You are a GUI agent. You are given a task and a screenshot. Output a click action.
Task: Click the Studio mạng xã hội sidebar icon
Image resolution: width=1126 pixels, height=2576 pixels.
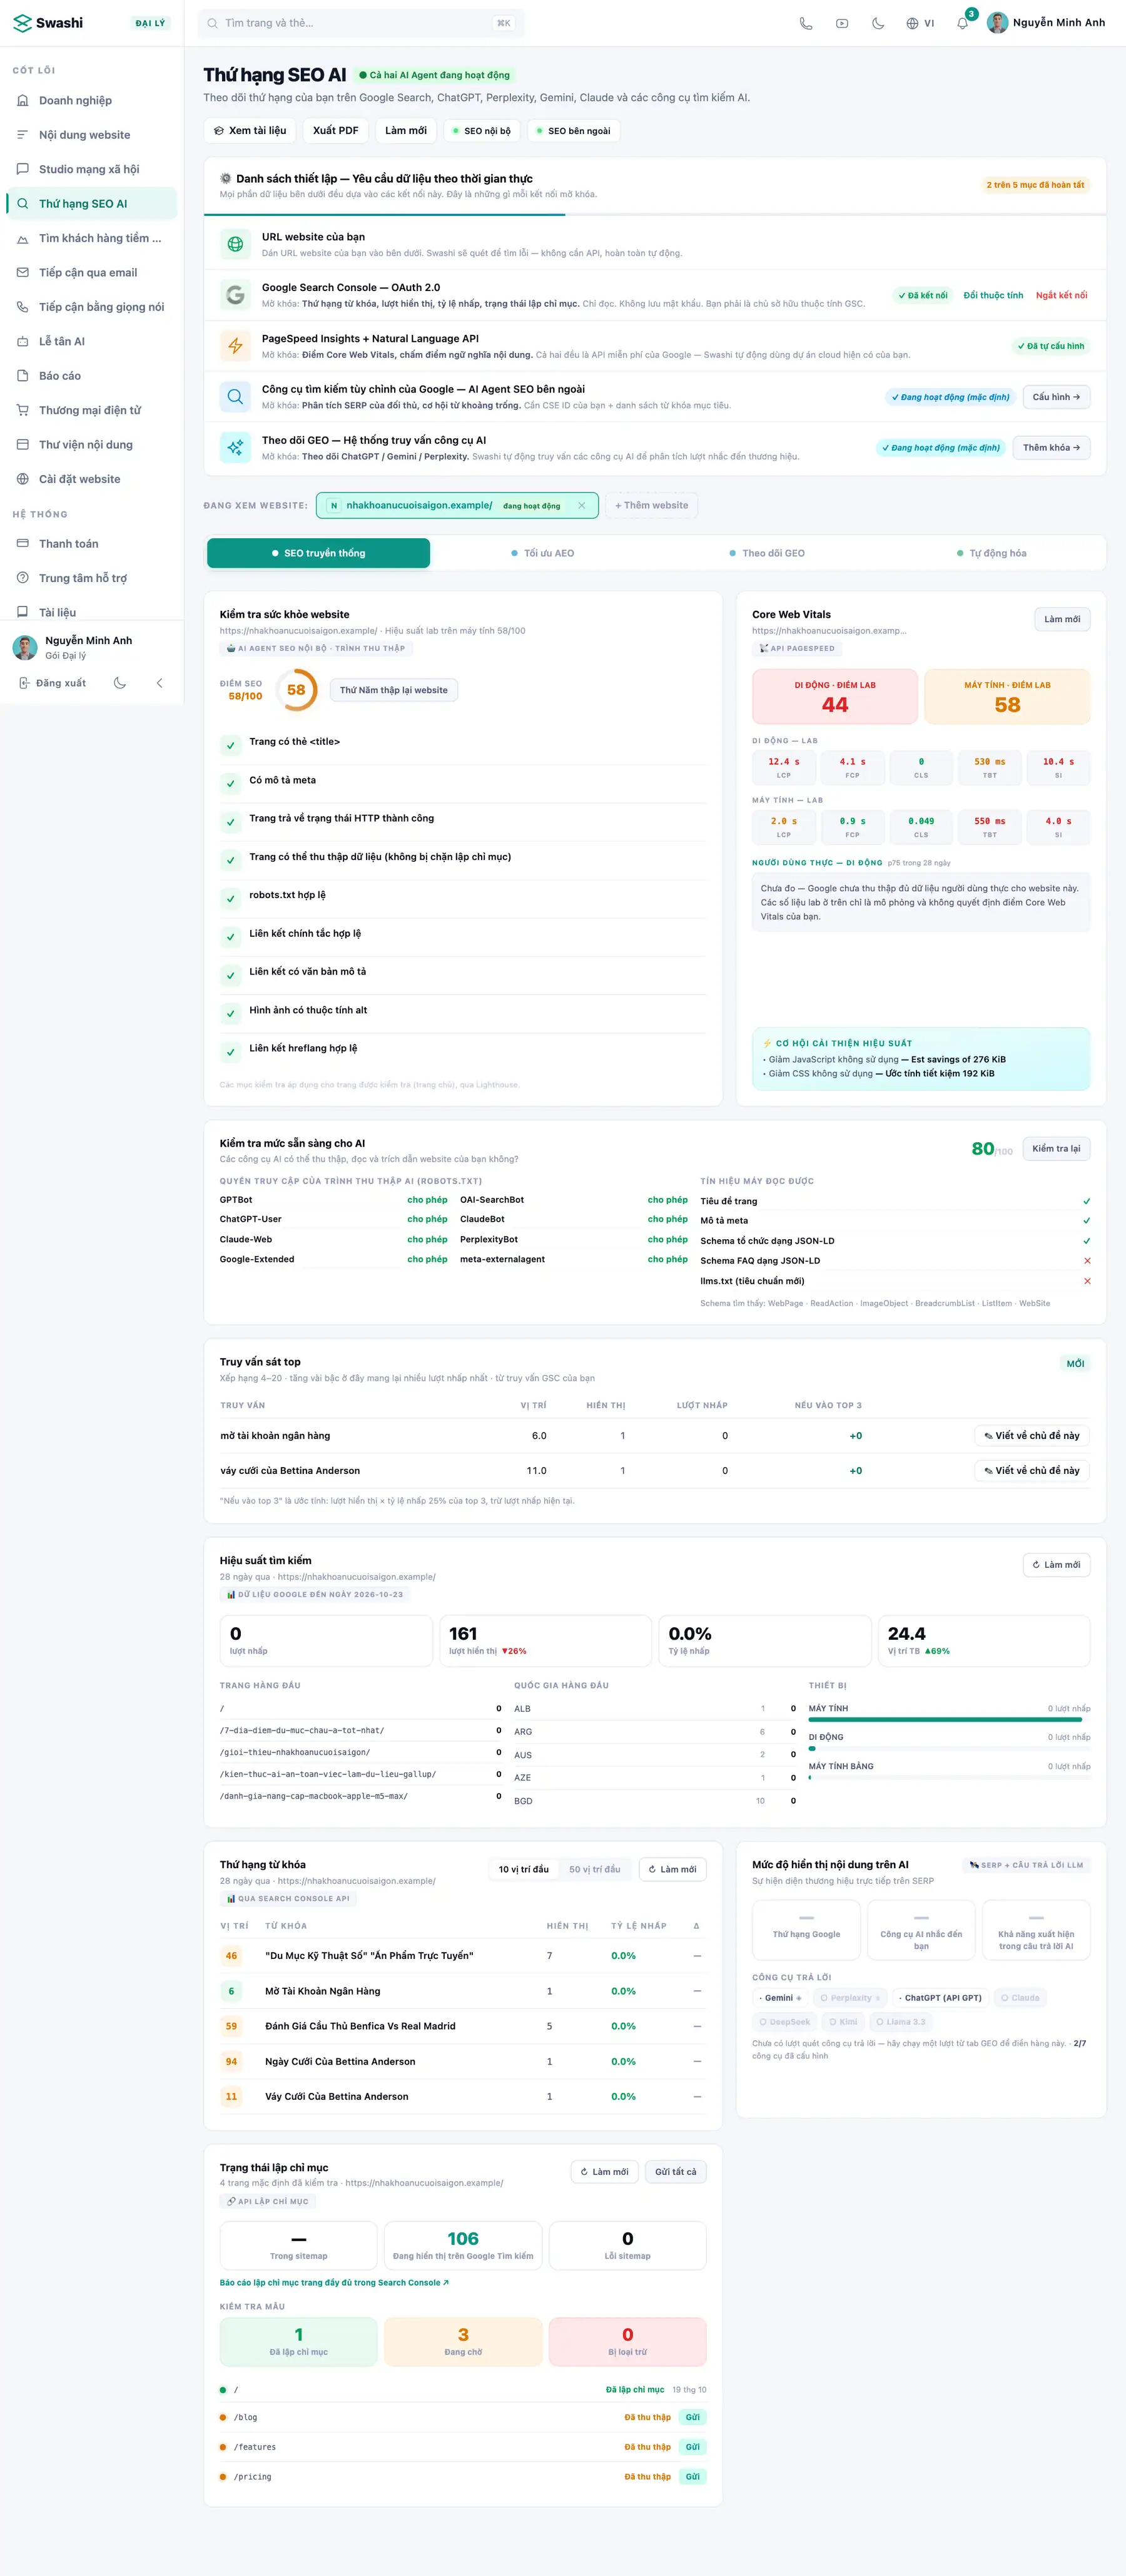[23, 169]
